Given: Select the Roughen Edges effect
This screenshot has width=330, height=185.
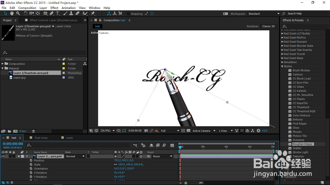Looking at the screenshot, I should click(302, 144).
